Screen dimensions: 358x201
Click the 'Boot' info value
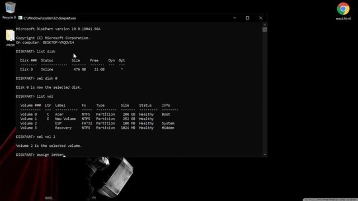click(x=166, y=114)
